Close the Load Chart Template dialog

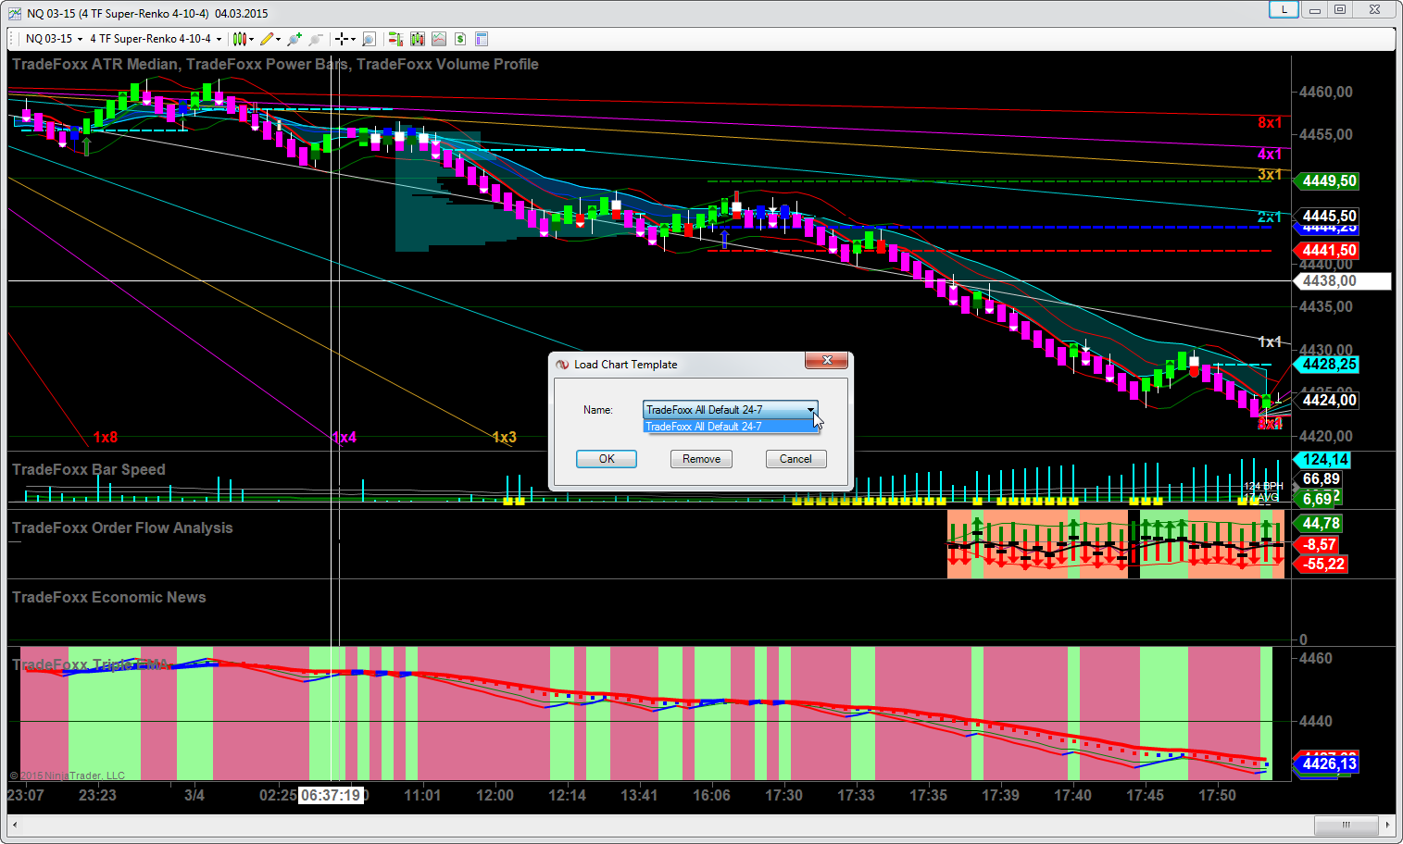[827, 360]
